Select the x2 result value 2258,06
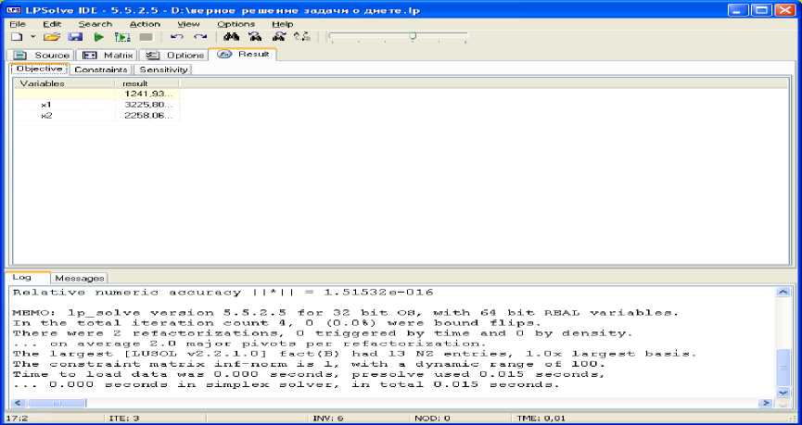This screenshot has height=425, width=802. [147, 116]
